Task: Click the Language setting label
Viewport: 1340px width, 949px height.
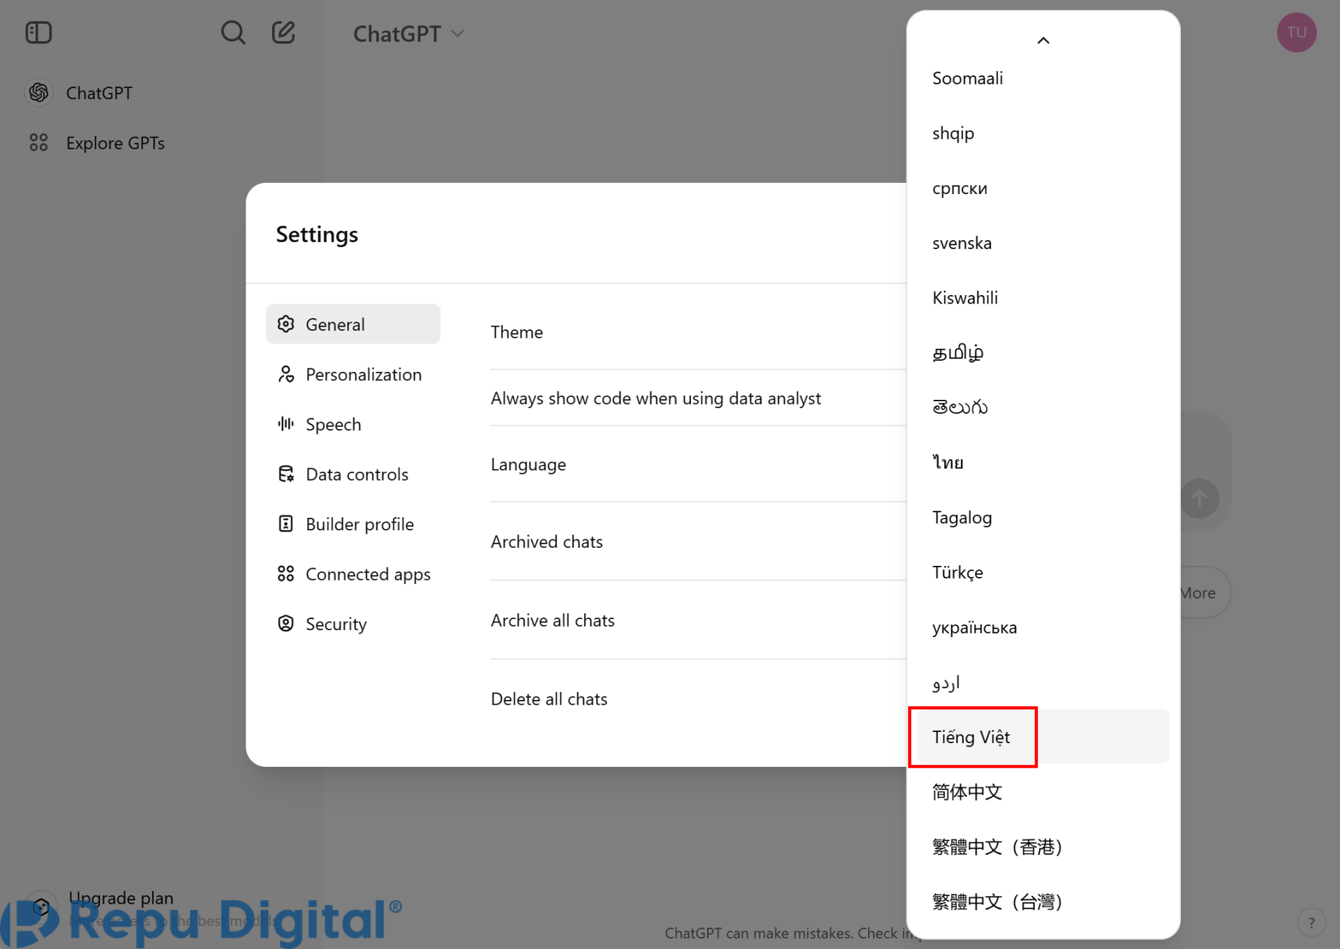Action: (x=528, y=464)
